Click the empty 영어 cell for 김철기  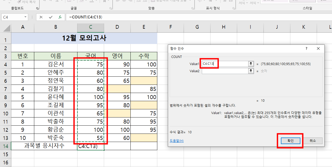(117, 89)
